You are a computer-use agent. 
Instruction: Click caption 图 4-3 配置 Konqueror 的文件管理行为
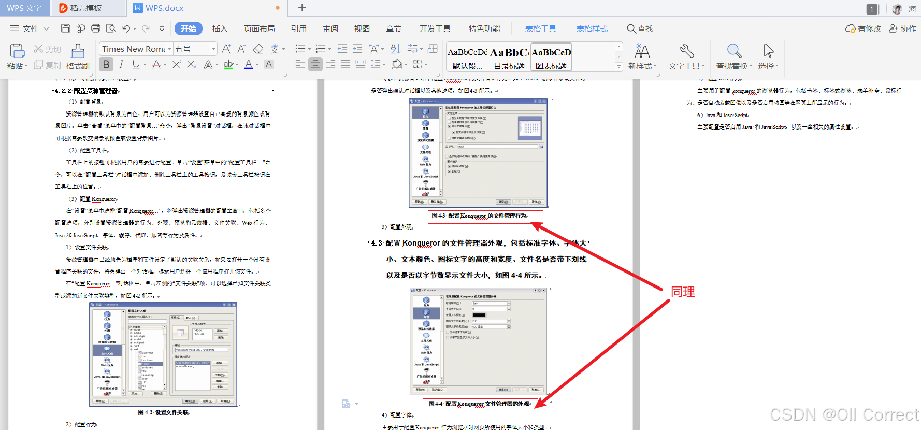pyautogui.click(x=480, y=216)
